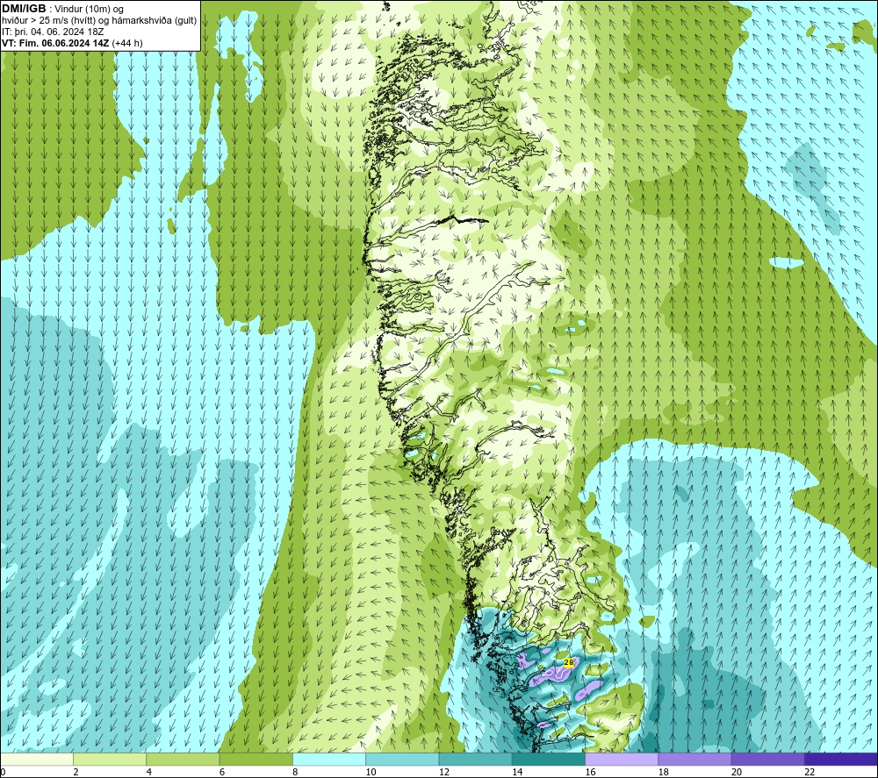Click the '(+44 h)' forecast offset text
Screen dimensions: 878x778
(127, 43)
